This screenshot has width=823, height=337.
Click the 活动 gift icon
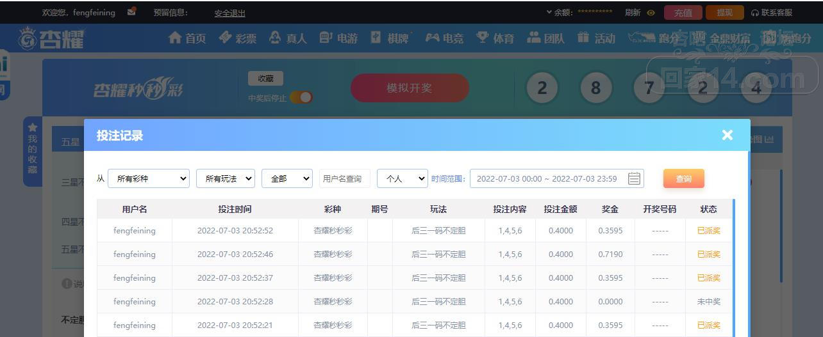(583, 38)
